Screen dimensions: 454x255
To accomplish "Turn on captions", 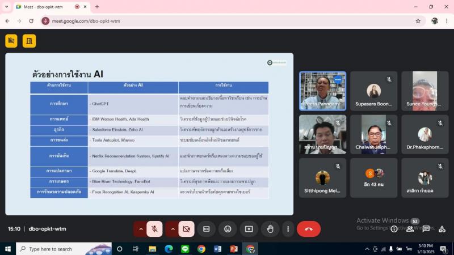I will (206, 229).
